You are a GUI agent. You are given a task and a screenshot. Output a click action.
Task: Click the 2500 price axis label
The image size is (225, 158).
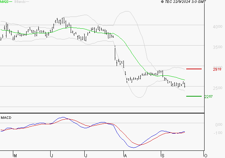click(217, 88)
